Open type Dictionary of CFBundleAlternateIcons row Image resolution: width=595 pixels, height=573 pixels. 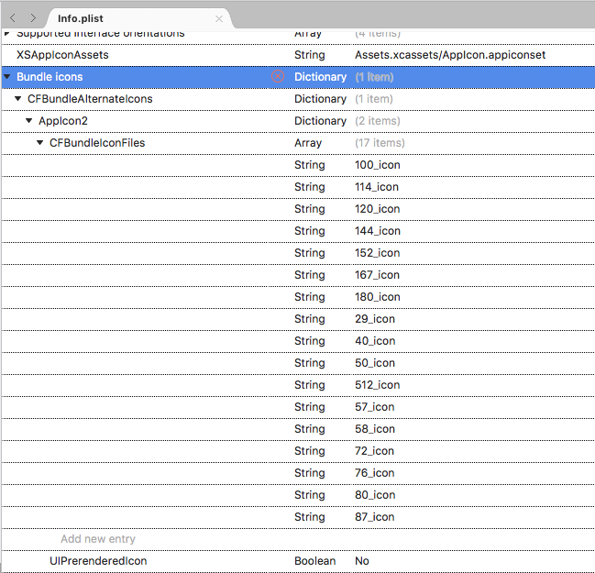(320, 99)
